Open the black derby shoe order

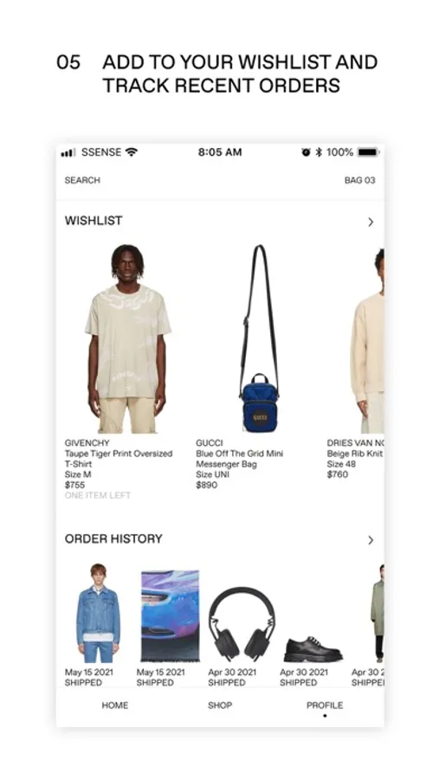click(x=313, y=648)
